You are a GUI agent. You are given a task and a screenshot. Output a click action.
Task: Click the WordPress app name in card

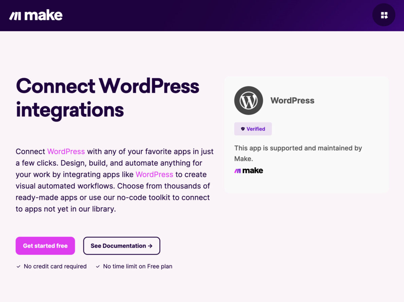pyautogui.click(x=292, y=100)
